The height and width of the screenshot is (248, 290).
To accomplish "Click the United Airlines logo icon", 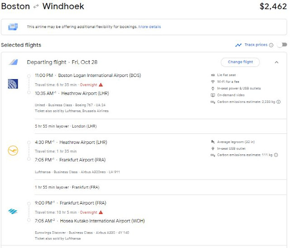I will point(13,84).
